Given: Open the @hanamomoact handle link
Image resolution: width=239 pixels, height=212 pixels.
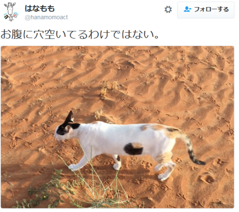Looking at the screenshot, I should click(x=46, y=17).
